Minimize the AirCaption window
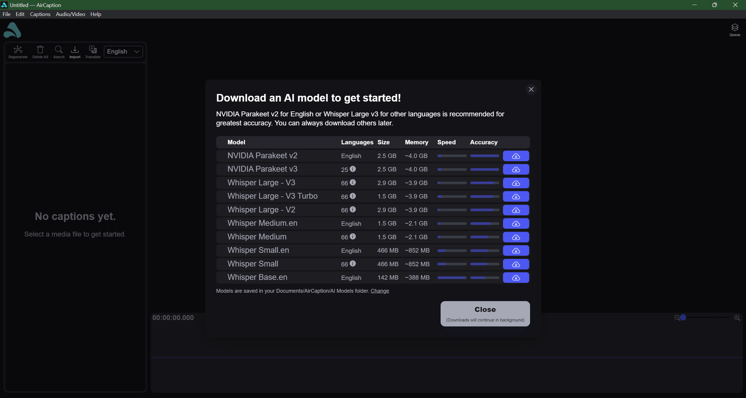Viewport: 746px width, 398px height. pos(694,5)
